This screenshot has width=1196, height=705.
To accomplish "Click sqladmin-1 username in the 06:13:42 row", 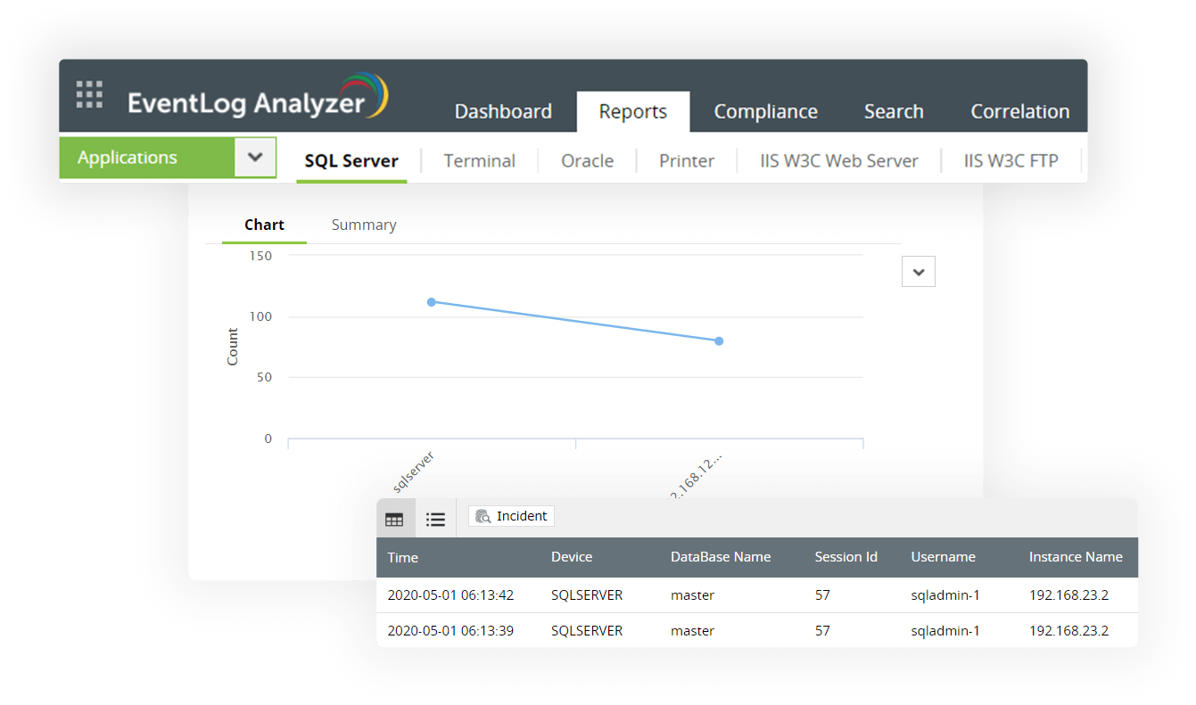I will pos(945,595).
